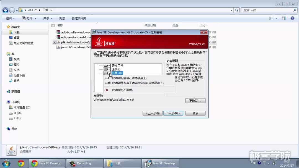Image resolution: width=299 pixels, height=168 pixels.
Task: Select the 公共 JRE drive icon
Action: [106, 73]
